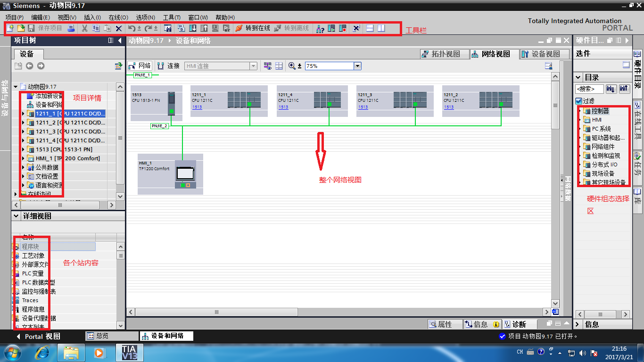Create a new project from the toolbar

[x=10, y=28]
